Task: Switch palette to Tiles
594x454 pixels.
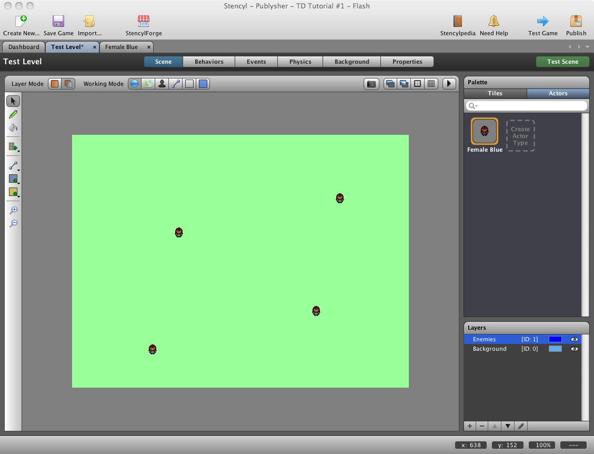Action: pos(495,93)
